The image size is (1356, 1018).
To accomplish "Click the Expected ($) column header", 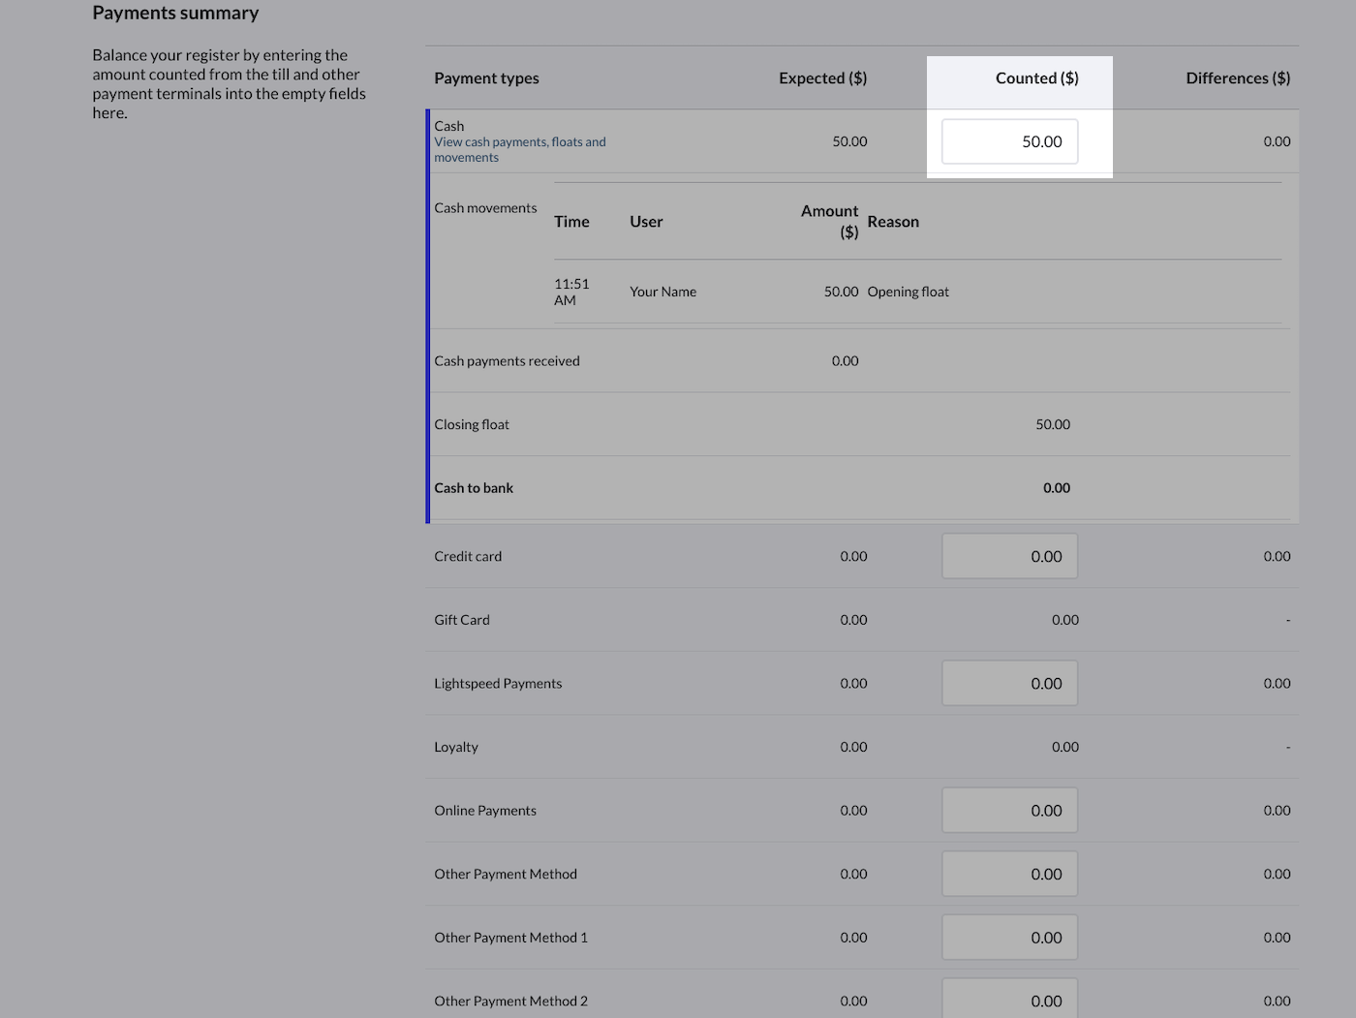I will pyautogui.click(x=822, y=78).
